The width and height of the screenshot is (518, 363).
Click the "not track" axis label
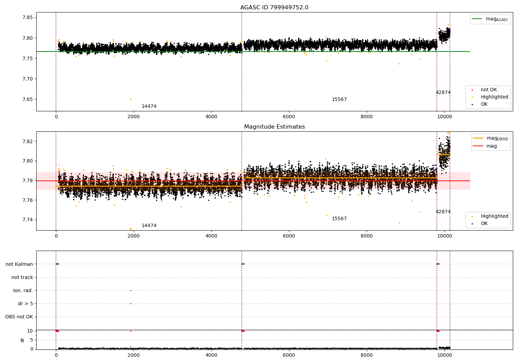pos(22,277)
